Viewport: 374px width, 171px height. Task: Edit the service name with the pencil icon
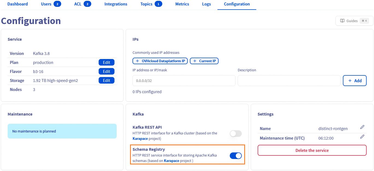(x=362, y=127)
